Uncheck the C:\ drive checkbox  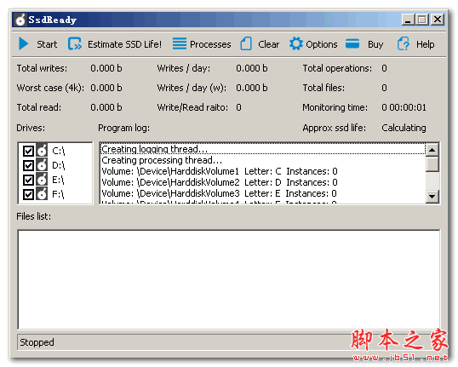point(28,151)
